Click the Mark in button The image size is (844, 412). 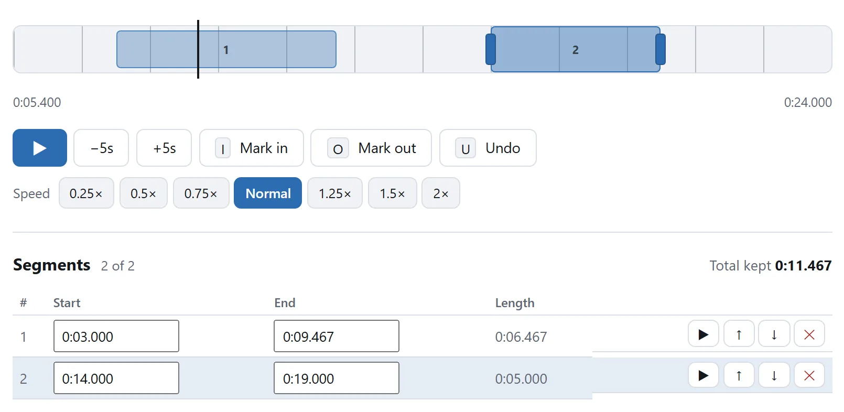click(x=252, y=148)
